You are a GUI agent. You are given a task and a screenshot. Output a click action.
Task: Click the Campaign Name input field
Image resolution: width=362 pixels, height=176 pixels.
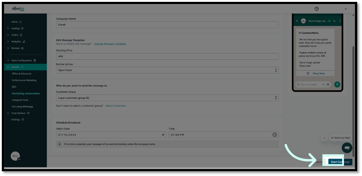(167, 25)
